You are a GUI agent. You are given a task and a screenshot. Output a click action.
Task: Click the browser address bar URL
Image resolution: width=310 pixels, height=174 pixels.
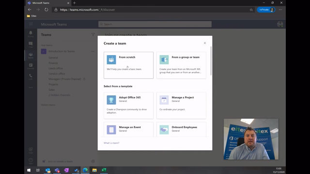[x=87, y=10]
